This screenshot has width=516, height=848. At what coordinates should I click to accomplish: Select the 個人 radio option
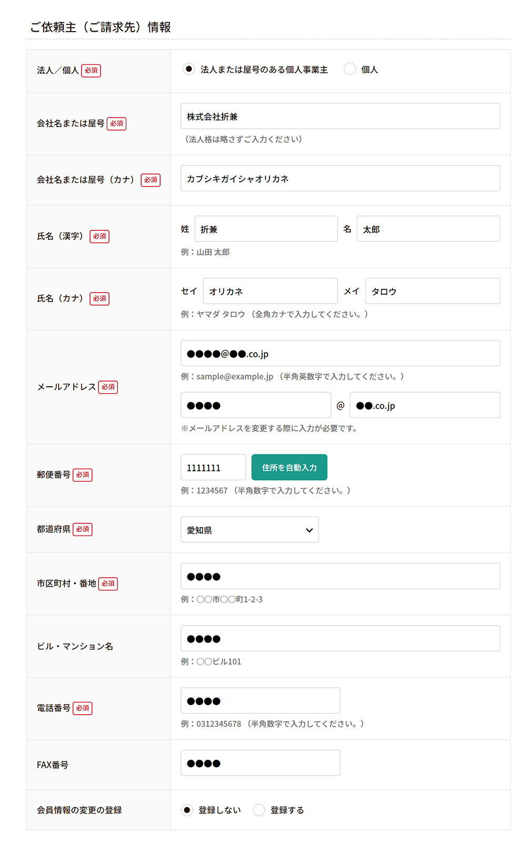click(x=350, y=69)
